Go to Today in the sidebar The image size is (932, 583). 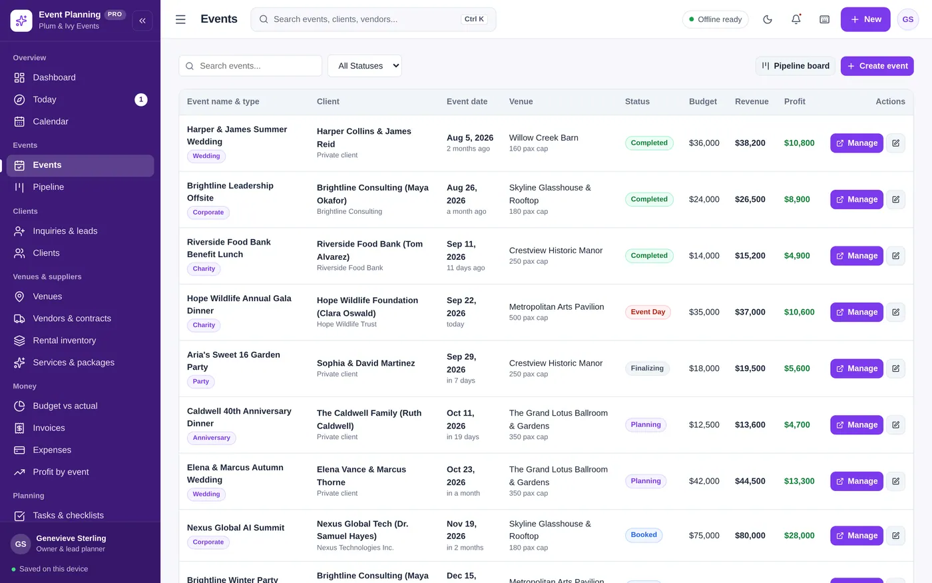(x=80, y=99)
